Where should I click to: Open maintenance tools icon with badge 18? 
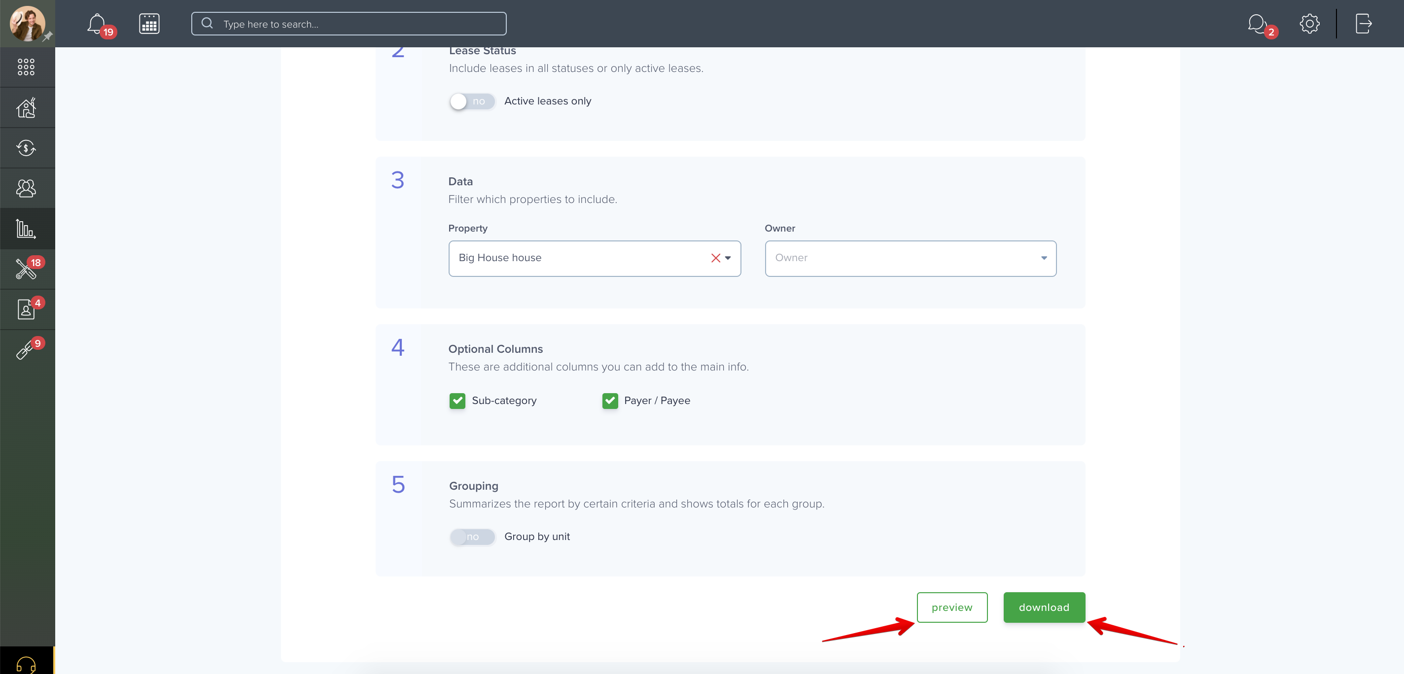click(x=26, y=269)
